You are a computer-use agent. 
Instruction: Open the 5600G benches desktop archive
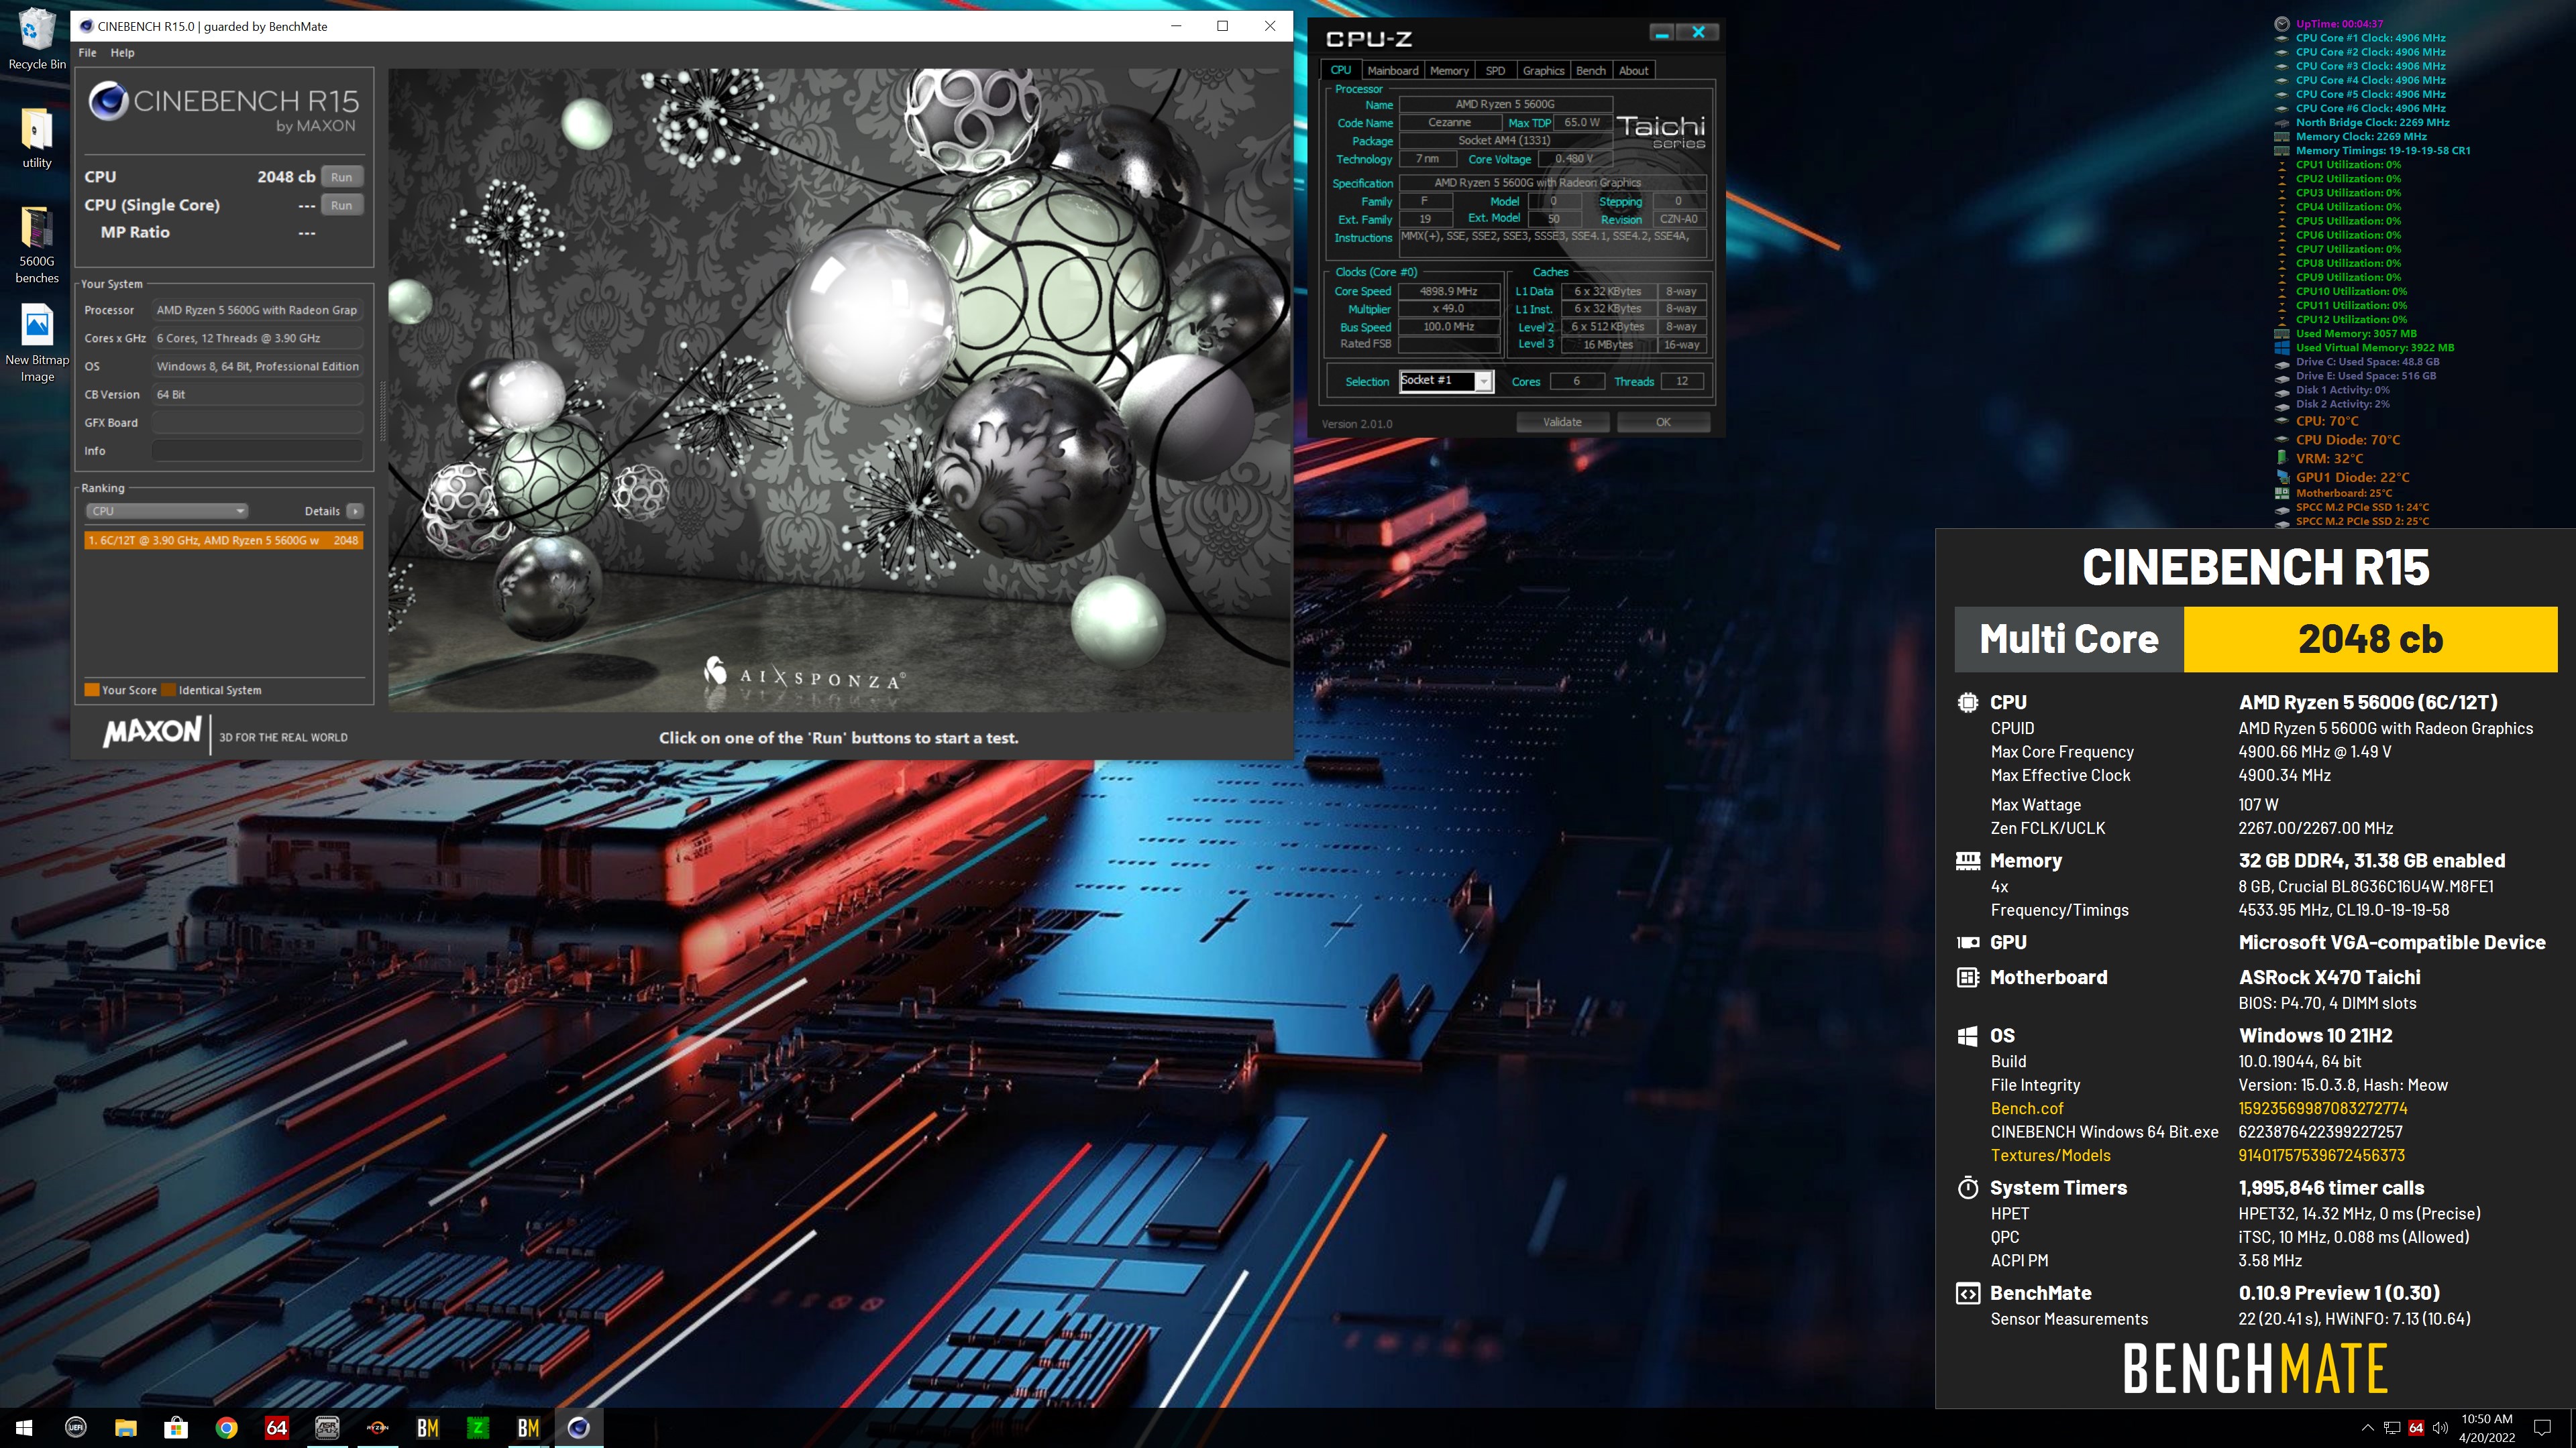pyautogui.click(x=37, y=245)
